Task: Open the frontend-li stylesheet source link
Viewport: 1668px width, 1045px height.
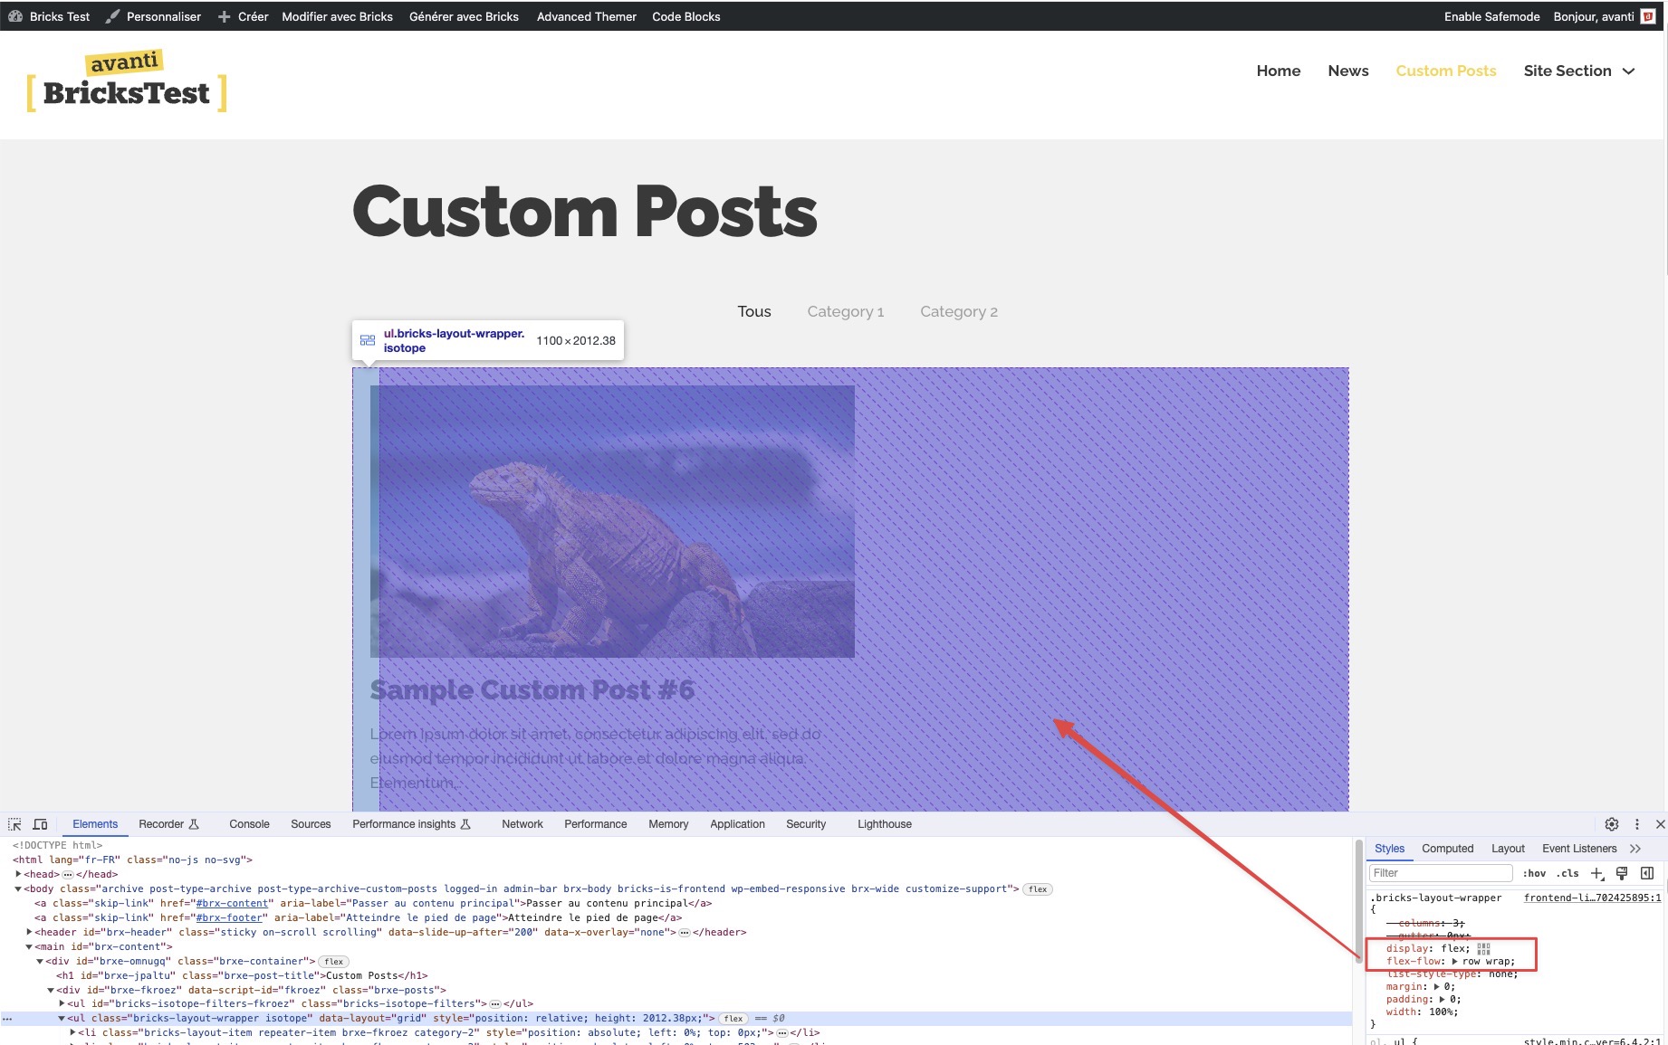Action: click(1592, 898)
